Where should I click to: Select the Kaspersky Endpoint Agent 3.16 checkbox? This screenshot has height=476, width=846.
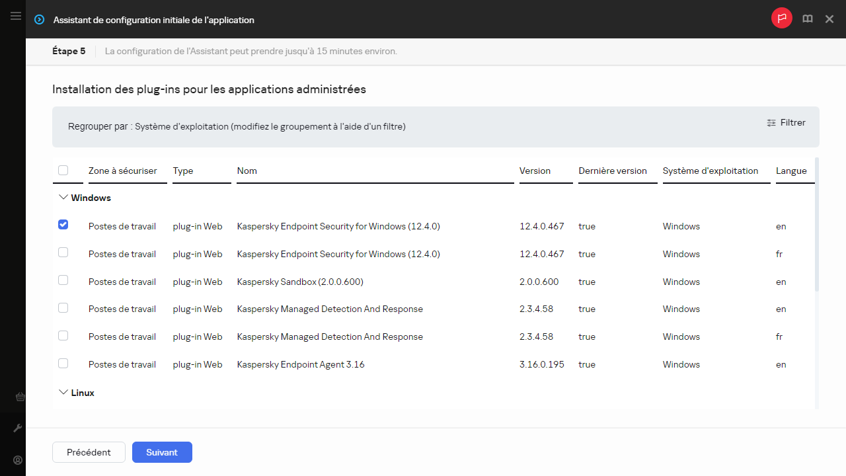click(x=63, y=364)
